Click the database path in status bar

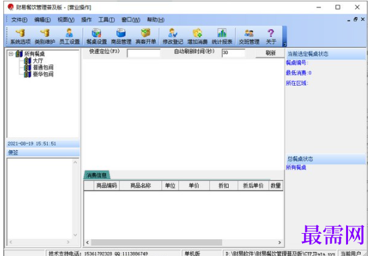280,253
